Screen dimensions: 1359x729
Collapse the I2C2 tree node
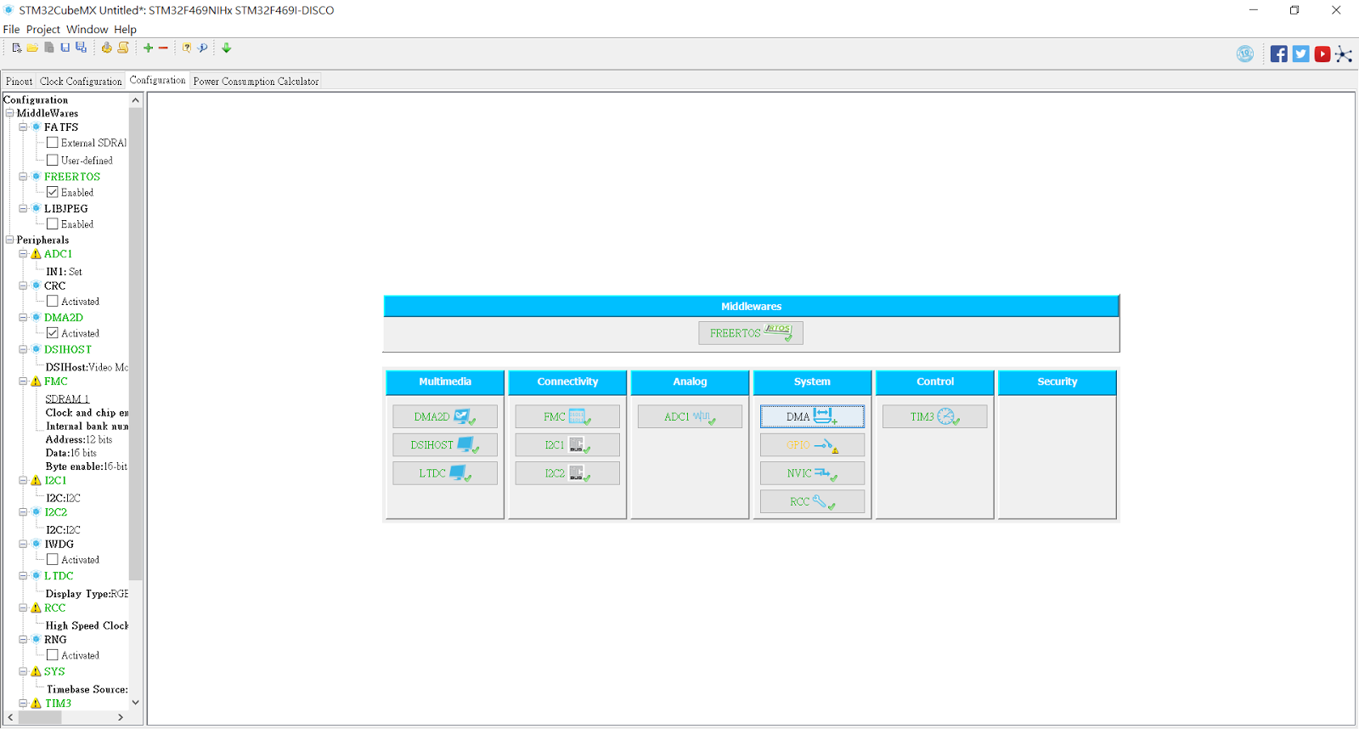coord(23,512)
